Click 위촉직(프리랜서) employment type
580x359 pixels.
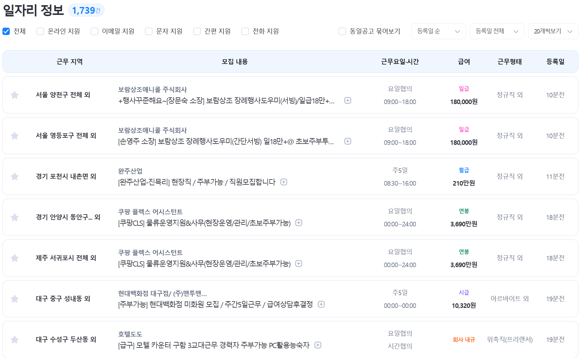pos(510,340)
